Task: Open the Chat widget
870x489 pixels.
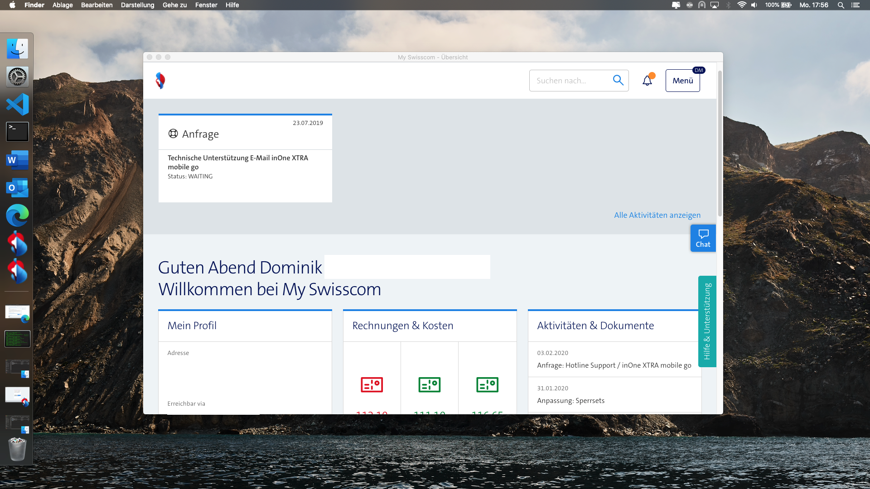Action: (x=703, y=238)
